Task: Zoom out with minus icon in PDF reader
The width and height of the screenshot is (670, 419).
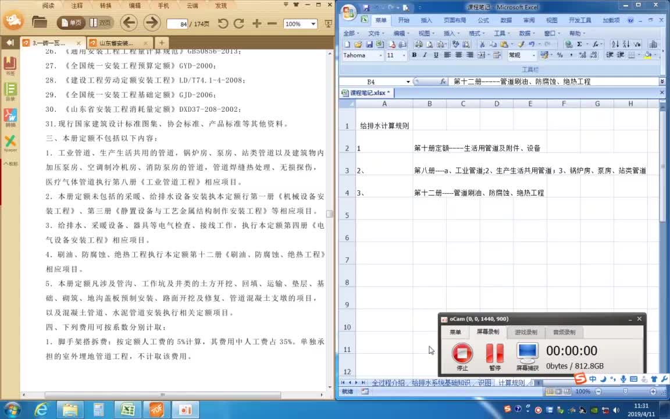Action: pyautogui.click(x=272, y=23)
